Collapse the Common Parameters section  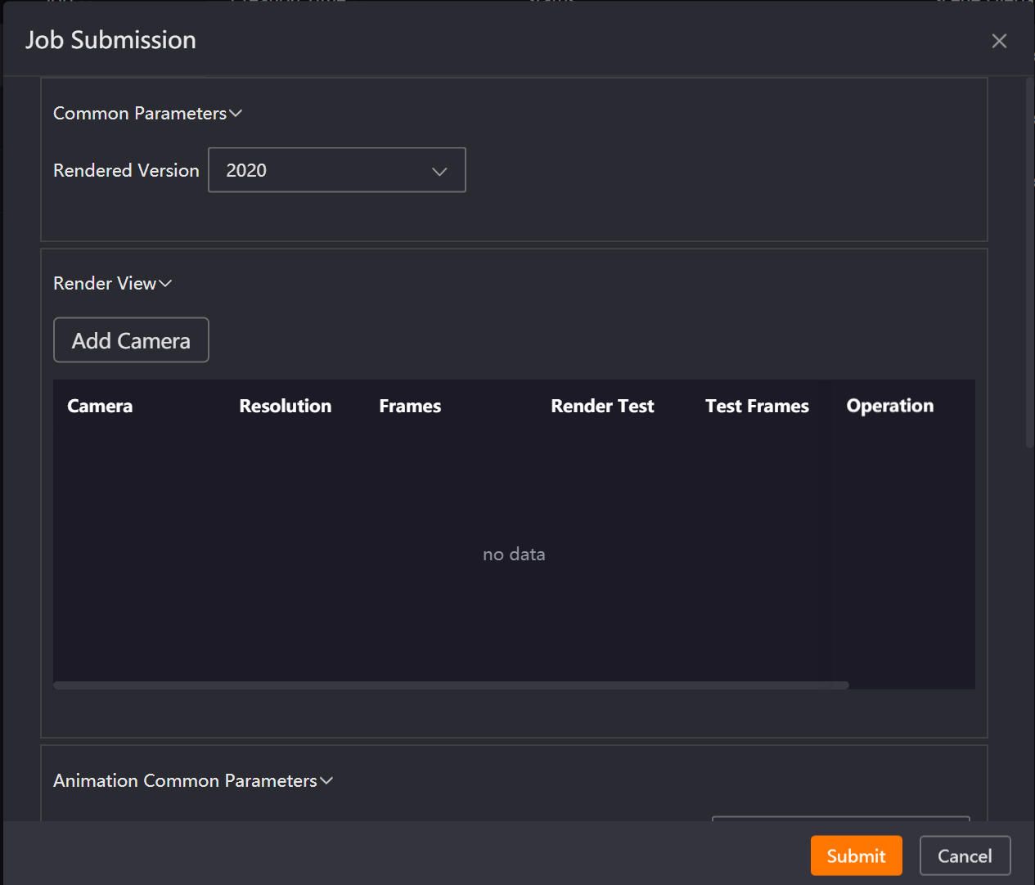pos(148,113)
